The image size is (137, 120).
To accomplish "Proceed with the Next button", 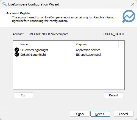I will click(100, 114).
